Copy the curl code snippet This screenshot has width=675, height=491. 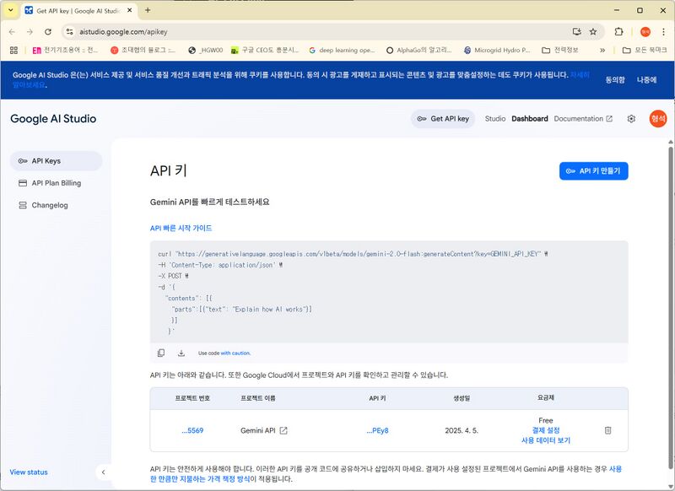[x=161, y=353]
